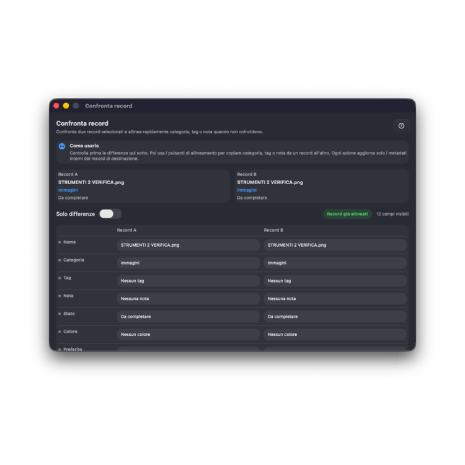Click the Tag row label
The image size is (465, 465).
click(x=67, y=278)
